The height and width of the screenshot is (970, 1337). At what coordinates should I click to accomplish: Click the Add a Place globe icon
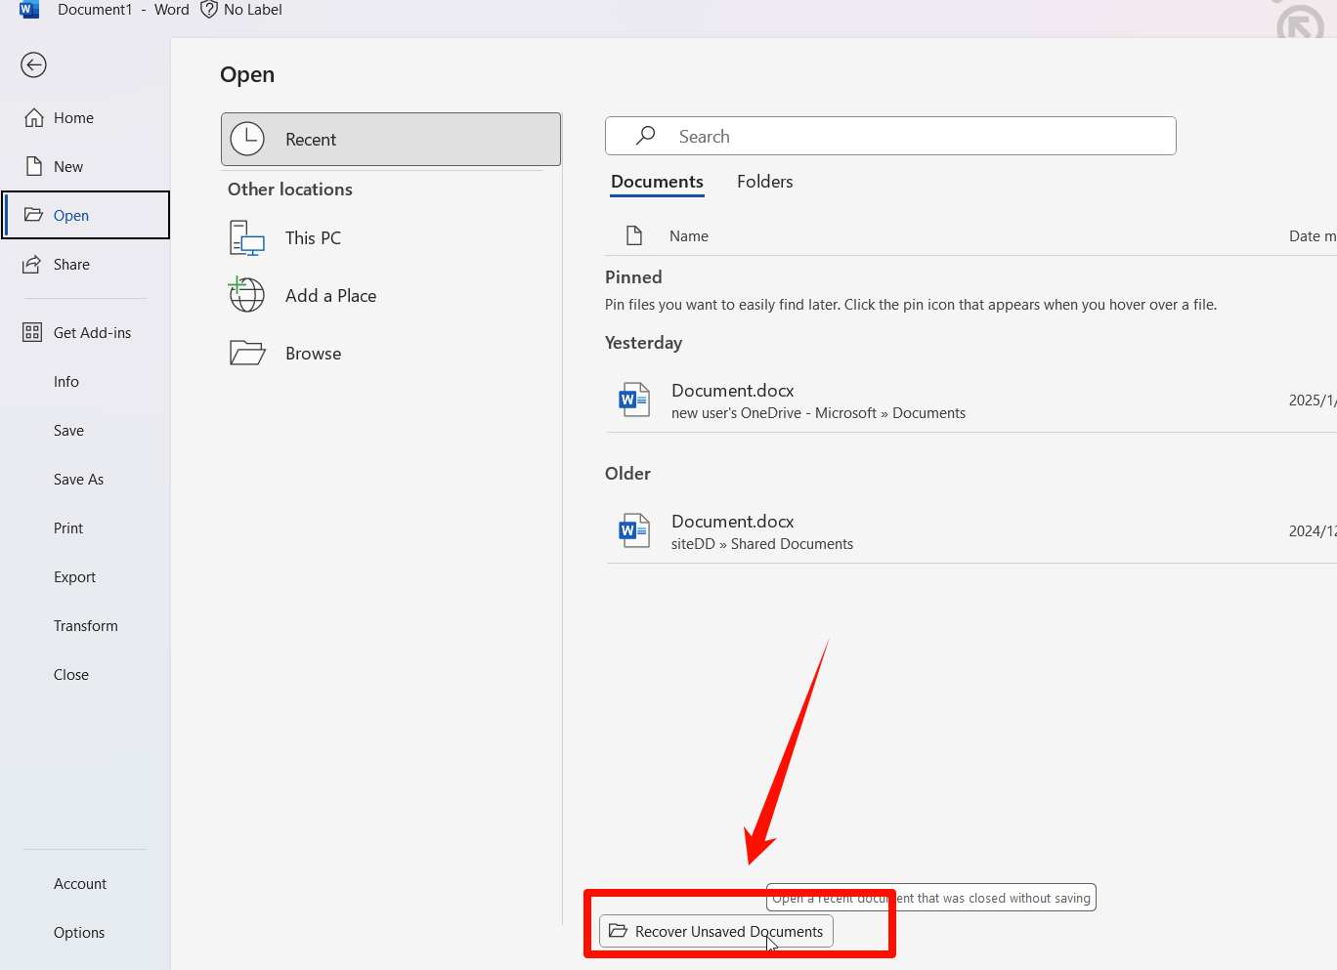tap(246, 295)
